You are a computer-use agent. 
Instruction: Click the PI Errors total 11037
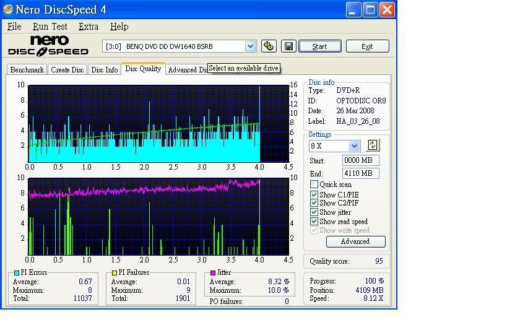(82, 298)
